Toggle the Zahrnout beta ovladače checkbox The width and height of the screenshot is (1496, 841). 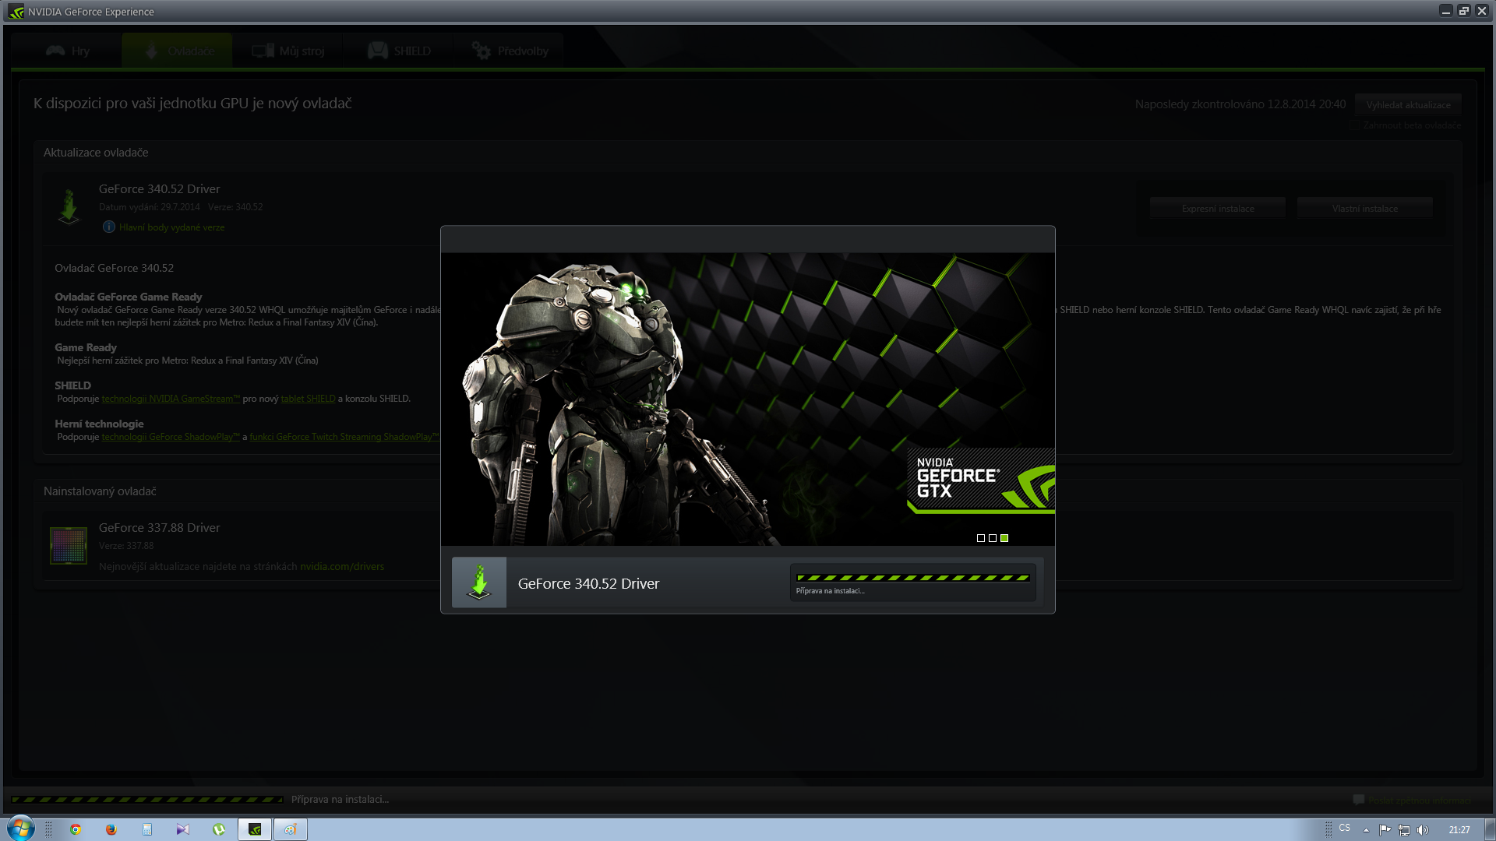tap(1357, 125)
